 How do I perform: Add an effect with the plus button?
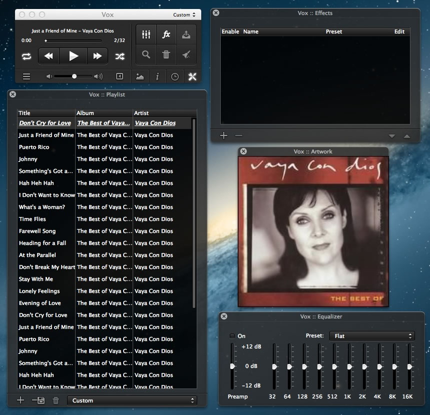(224, 135)
